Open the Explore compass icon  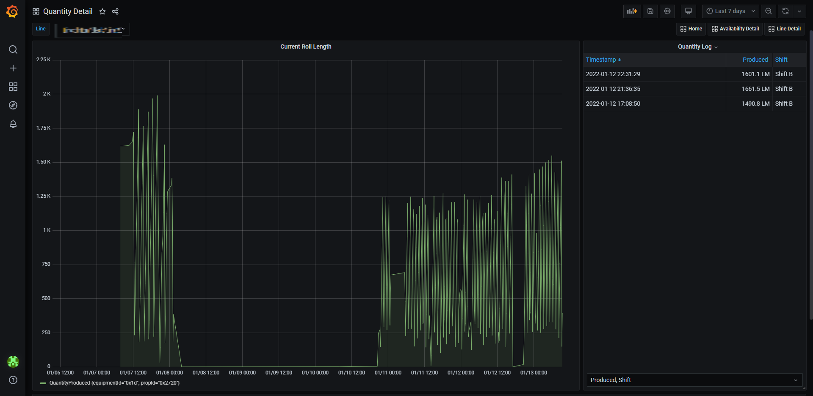click(13, 105)
